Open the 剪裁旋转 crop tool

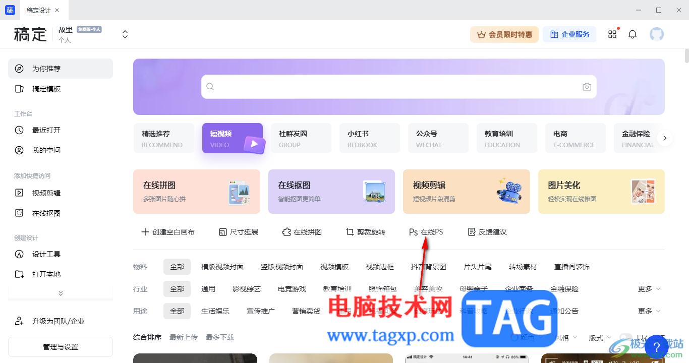coord(366,232)
